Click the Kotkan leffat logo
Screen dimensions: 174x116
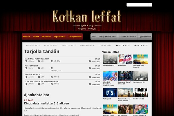[87, 17]
